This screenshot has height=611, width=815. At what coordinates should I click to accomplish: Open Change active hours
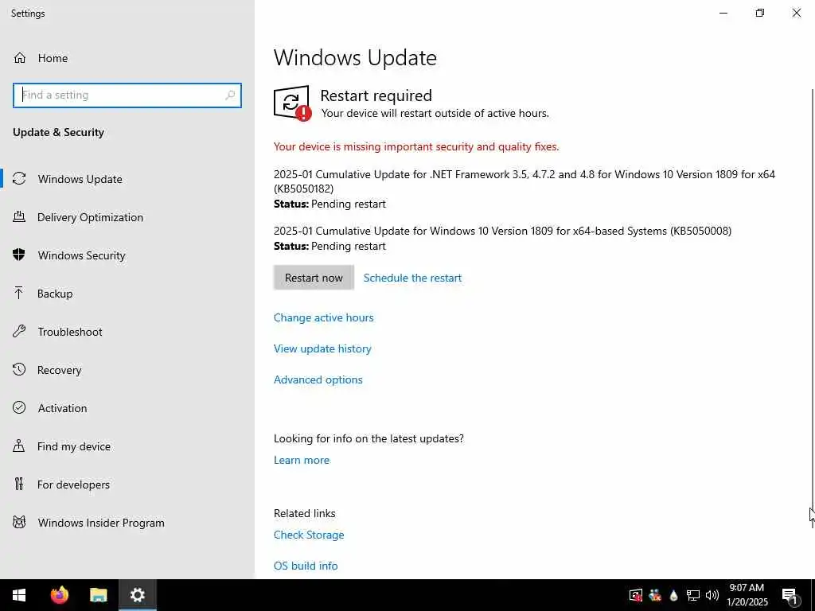pyautogui.click(x=323, y=317)
